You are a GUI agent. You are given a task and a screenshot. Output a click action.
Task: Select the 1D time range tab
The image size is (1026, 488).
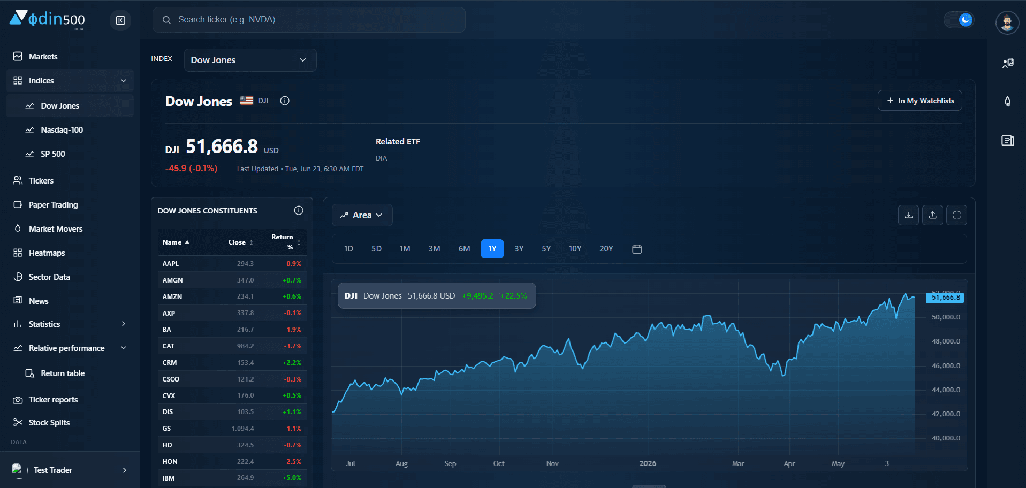coord(348,249)
